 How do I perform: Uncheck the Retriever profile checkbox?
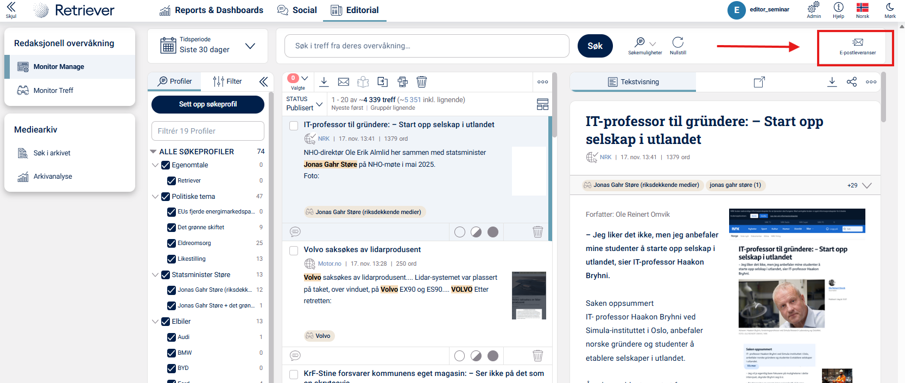(x=172, y=181)
